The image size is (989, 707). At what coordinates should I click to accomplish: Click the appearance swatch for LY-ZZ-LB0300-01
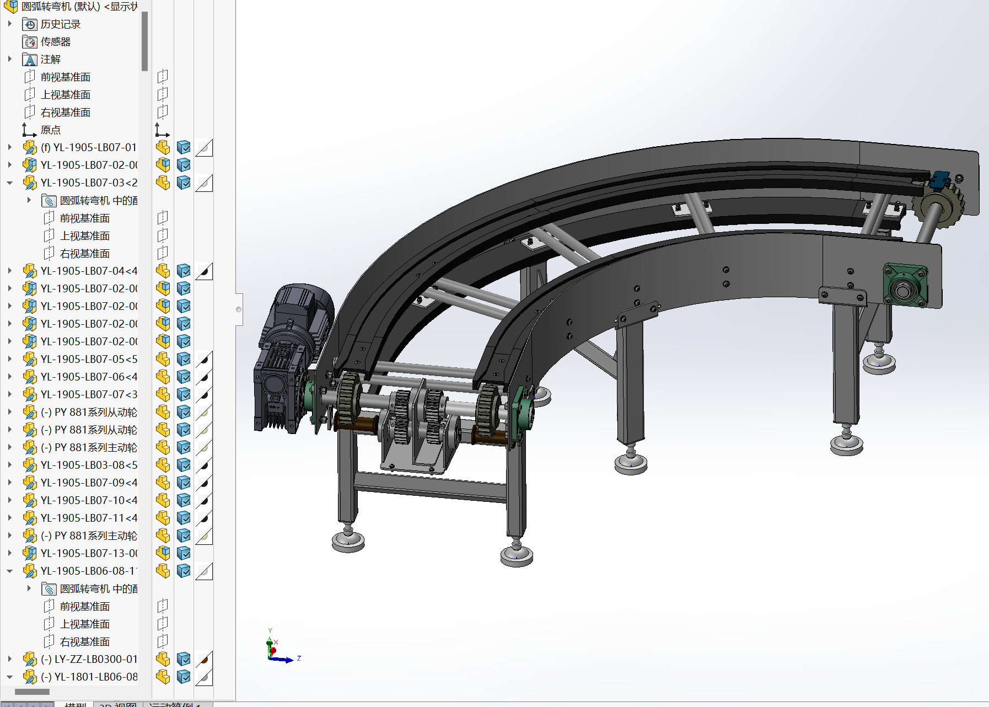tap(204, 660)
